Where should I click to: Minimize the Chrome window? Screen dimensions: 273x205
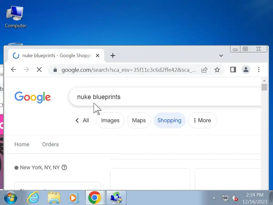pyautogui.click(x=235, y=49)
